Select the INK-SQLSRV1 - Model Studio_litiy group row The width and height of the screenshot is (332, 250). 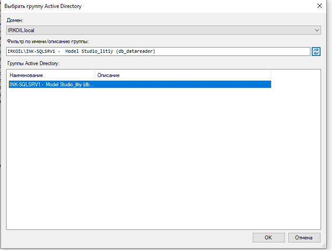pyautogui.click(x=140, y=84)
